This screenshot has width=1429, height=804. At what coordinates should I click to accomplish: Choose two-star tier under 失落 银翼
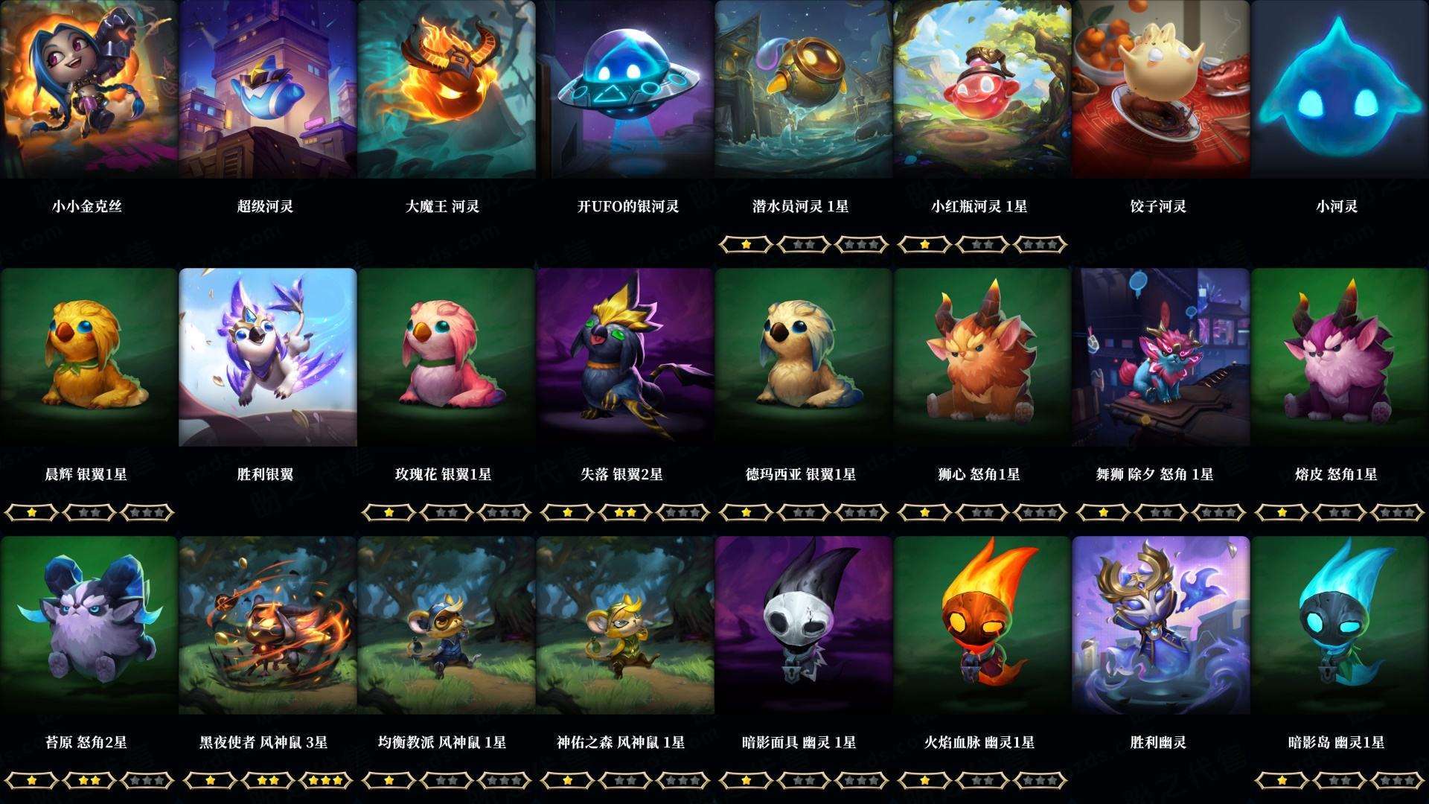click(x=625, y=512)
